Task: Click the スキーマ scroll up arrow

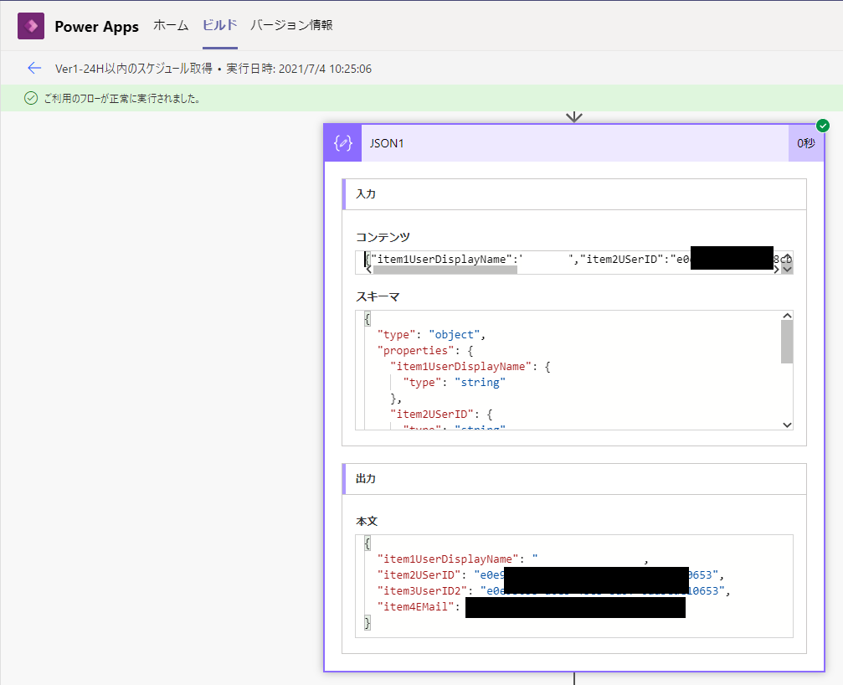Action: click(787, 316)
